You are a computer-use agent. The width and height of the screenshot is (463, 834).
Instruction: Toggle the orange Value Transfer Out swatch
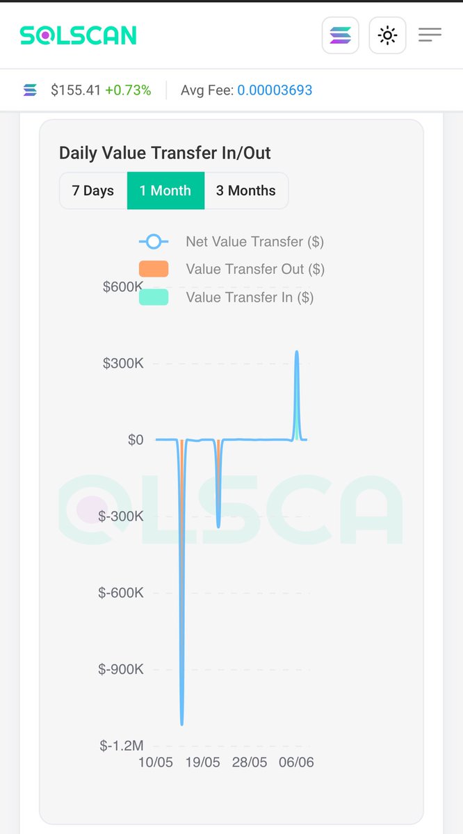point(154,269)
